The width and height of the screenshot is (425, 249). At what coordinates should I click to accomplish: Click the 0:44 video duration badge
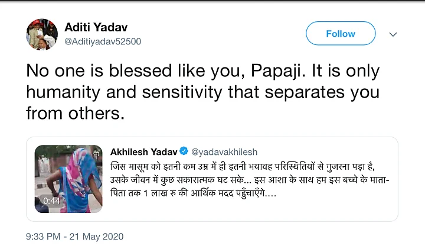coord(51,201)
